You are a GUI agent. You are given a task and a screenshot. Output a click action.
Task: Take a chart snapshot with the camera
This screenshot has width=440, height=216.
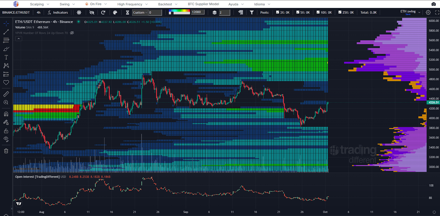pos(434,4)
